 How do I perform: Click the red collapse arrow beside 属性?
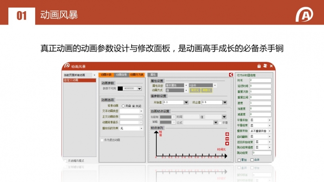click(231, 75)
